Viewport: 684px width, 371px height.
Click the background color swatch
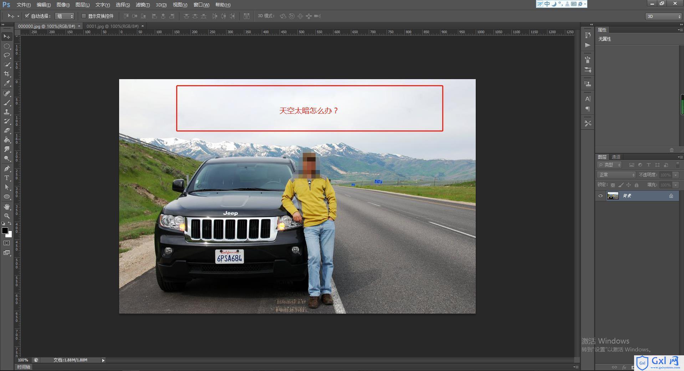pos(10,235)
